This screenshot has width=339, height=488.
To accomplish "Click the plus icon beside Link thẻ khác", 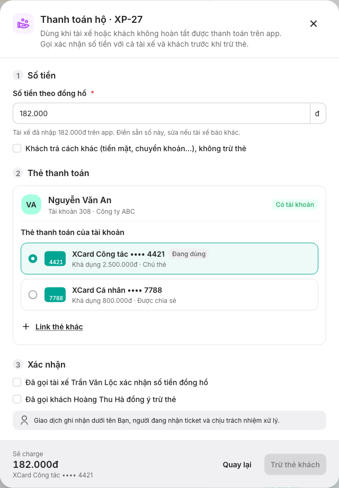I will (26, 326).
